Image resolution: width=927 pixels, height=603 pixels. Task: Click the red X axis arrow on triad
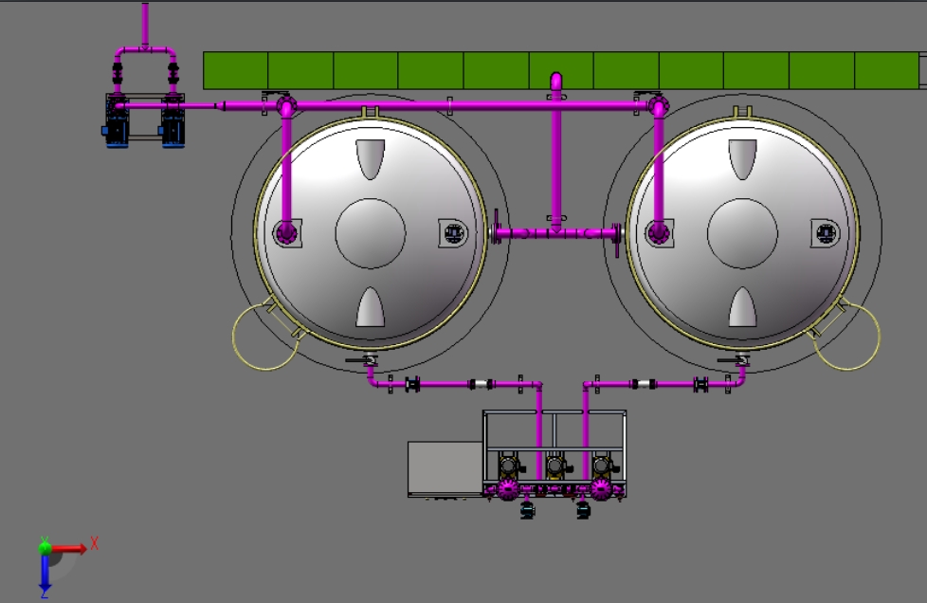[x=70, y=549]
